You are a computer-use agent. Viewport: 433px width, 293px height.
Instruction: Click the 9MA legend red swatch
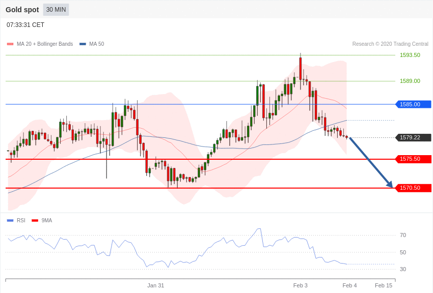pos(35,220)
